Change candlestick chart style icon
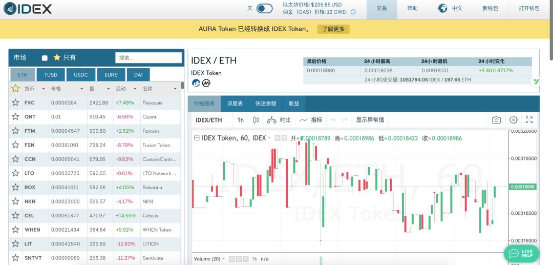The height and width of the screenshot is (265, 553). [256, 120]
